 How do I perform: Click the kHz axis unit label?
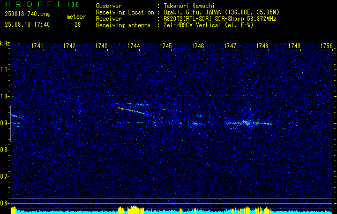coord(5,43)
